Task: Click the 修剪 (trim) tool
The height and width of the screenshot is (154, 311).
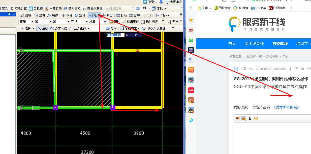Action: click(107, 15)
